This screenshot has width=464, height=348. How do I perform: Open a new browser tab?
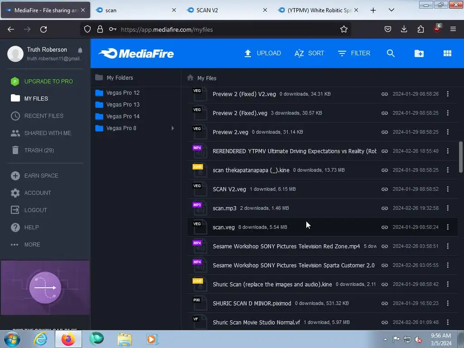(x=373, y=10)
